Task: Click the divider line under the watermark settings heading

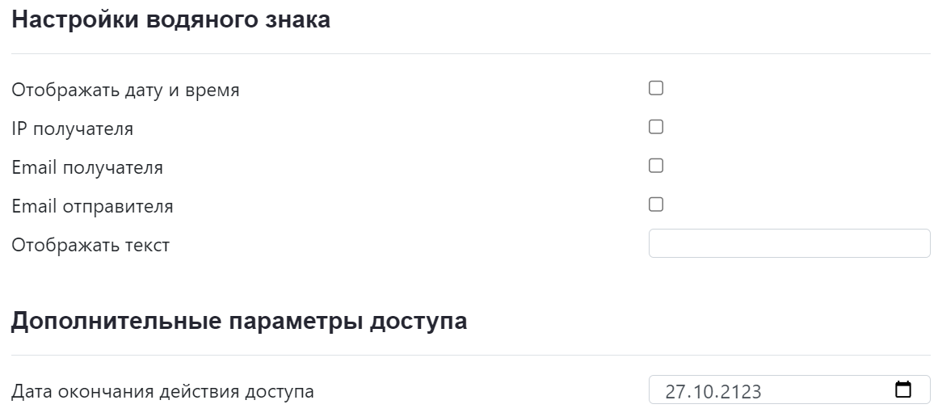Action: click(470, 53)
